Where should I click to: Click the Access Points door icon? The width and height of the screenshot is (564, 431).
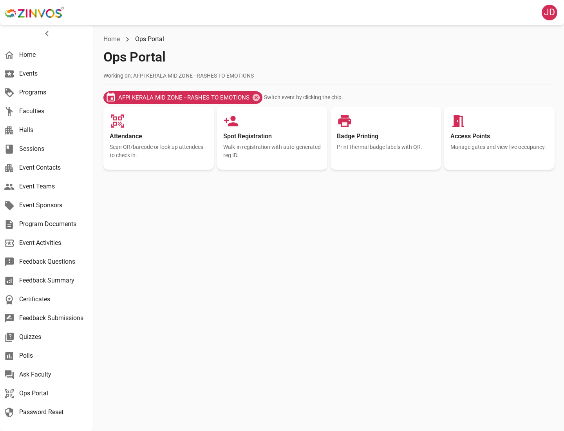pyautogui.click(x=458, y=121)
